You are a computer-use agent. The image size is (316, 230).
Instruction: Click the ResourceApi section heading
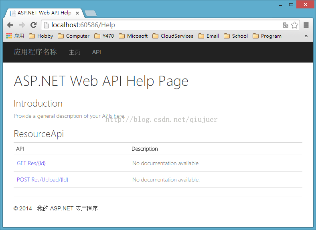pyautogui.click(x=38, y=134)
